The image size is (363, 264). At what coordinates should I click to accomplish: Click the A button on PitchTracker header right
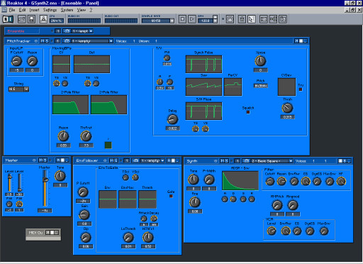pos(296,41)
